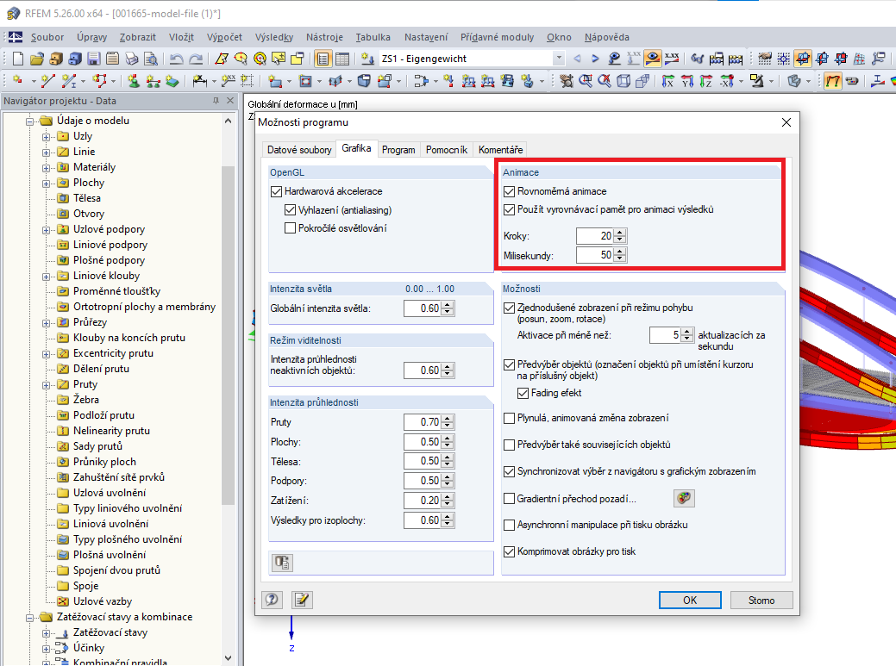
Task: Click the new surface green slab icon
Action: click(172, 81)
